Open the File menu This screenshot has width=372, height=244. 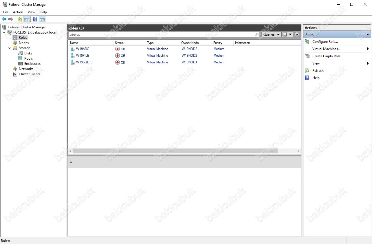click(x=6, y=12)
